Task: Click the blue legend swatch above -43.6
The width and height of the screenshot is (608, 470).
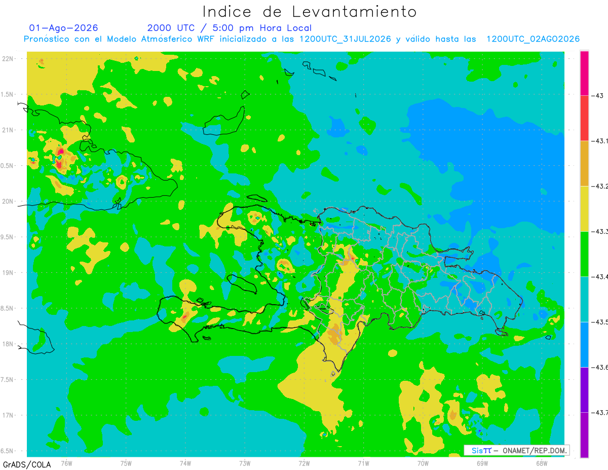Action: 584,344
